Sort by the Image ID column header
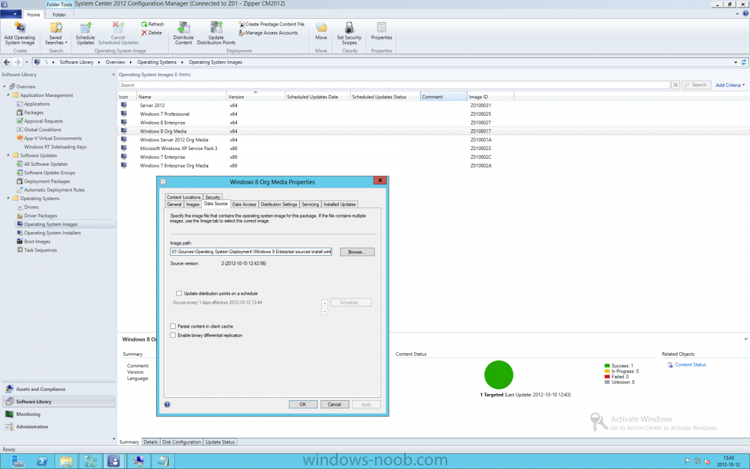 point(491,97)
